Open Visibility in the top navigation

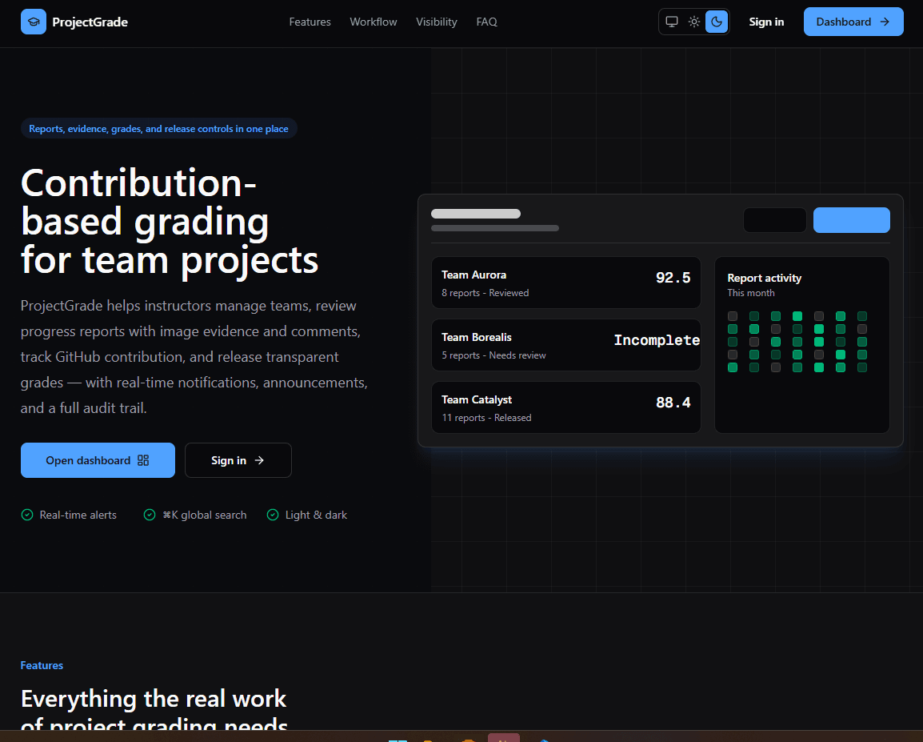pyautogui.click(x=436, y=22)
